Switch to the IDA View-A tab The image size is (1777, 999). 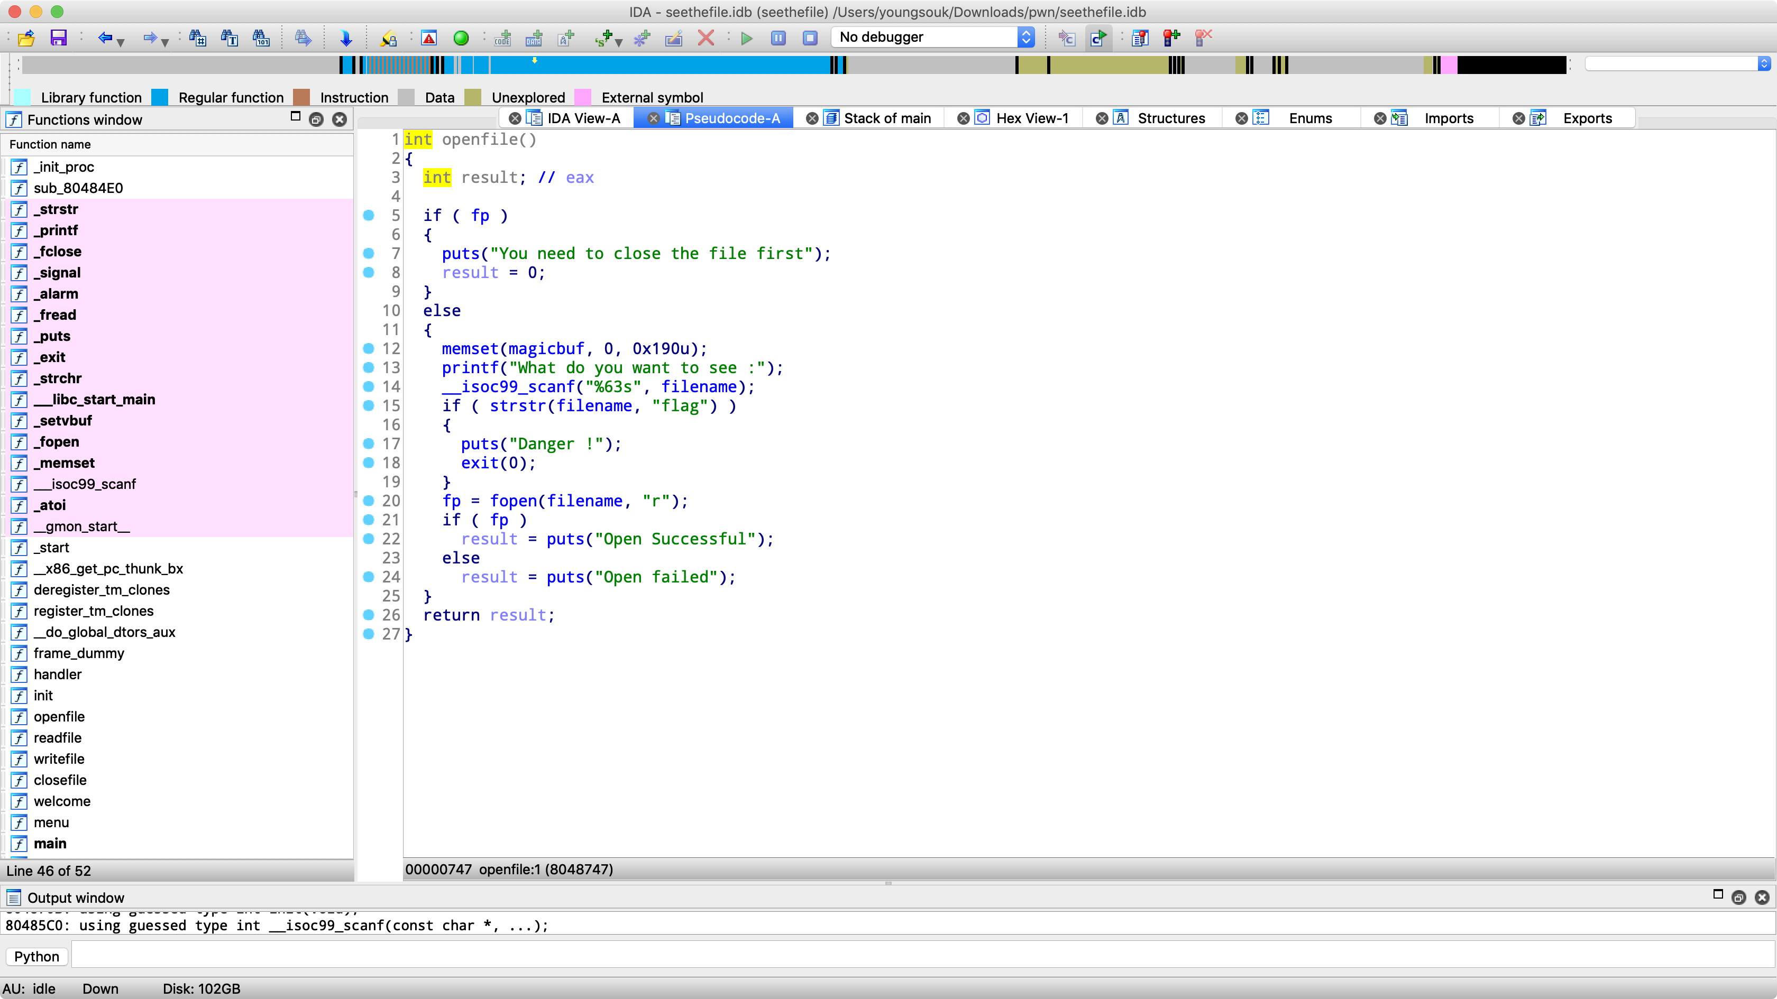583,118
